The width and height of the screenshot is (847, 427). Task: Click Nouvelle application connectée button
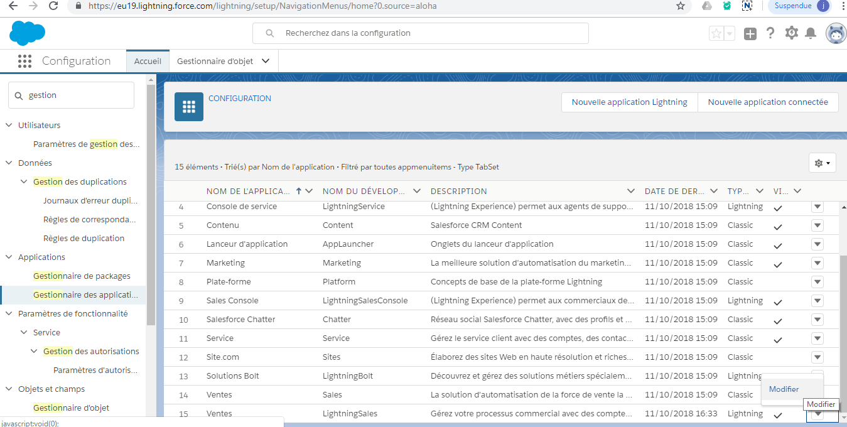click(x=768, y=102)
